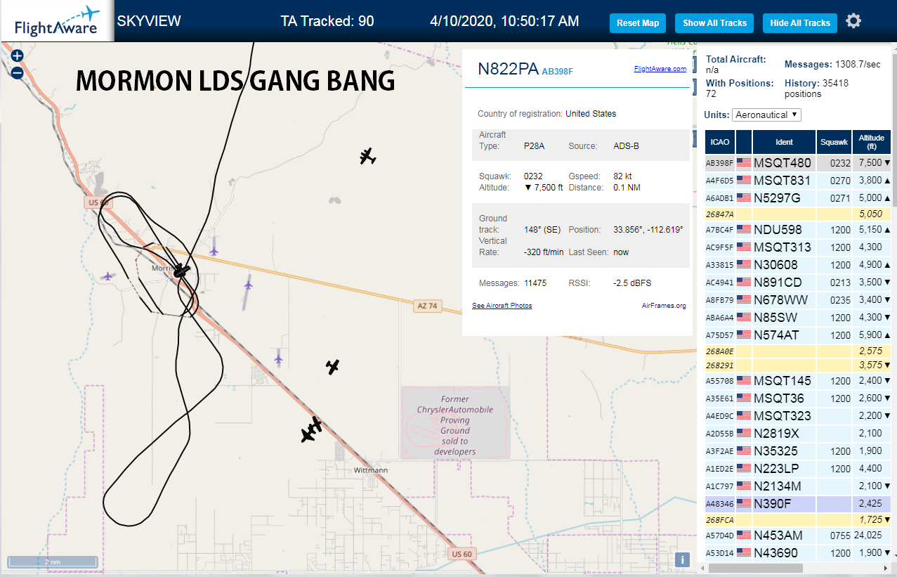Select aircraft row N574AT
Image resolution: width=897 pixels, height=577 pixels.
(x=798, y=335)
